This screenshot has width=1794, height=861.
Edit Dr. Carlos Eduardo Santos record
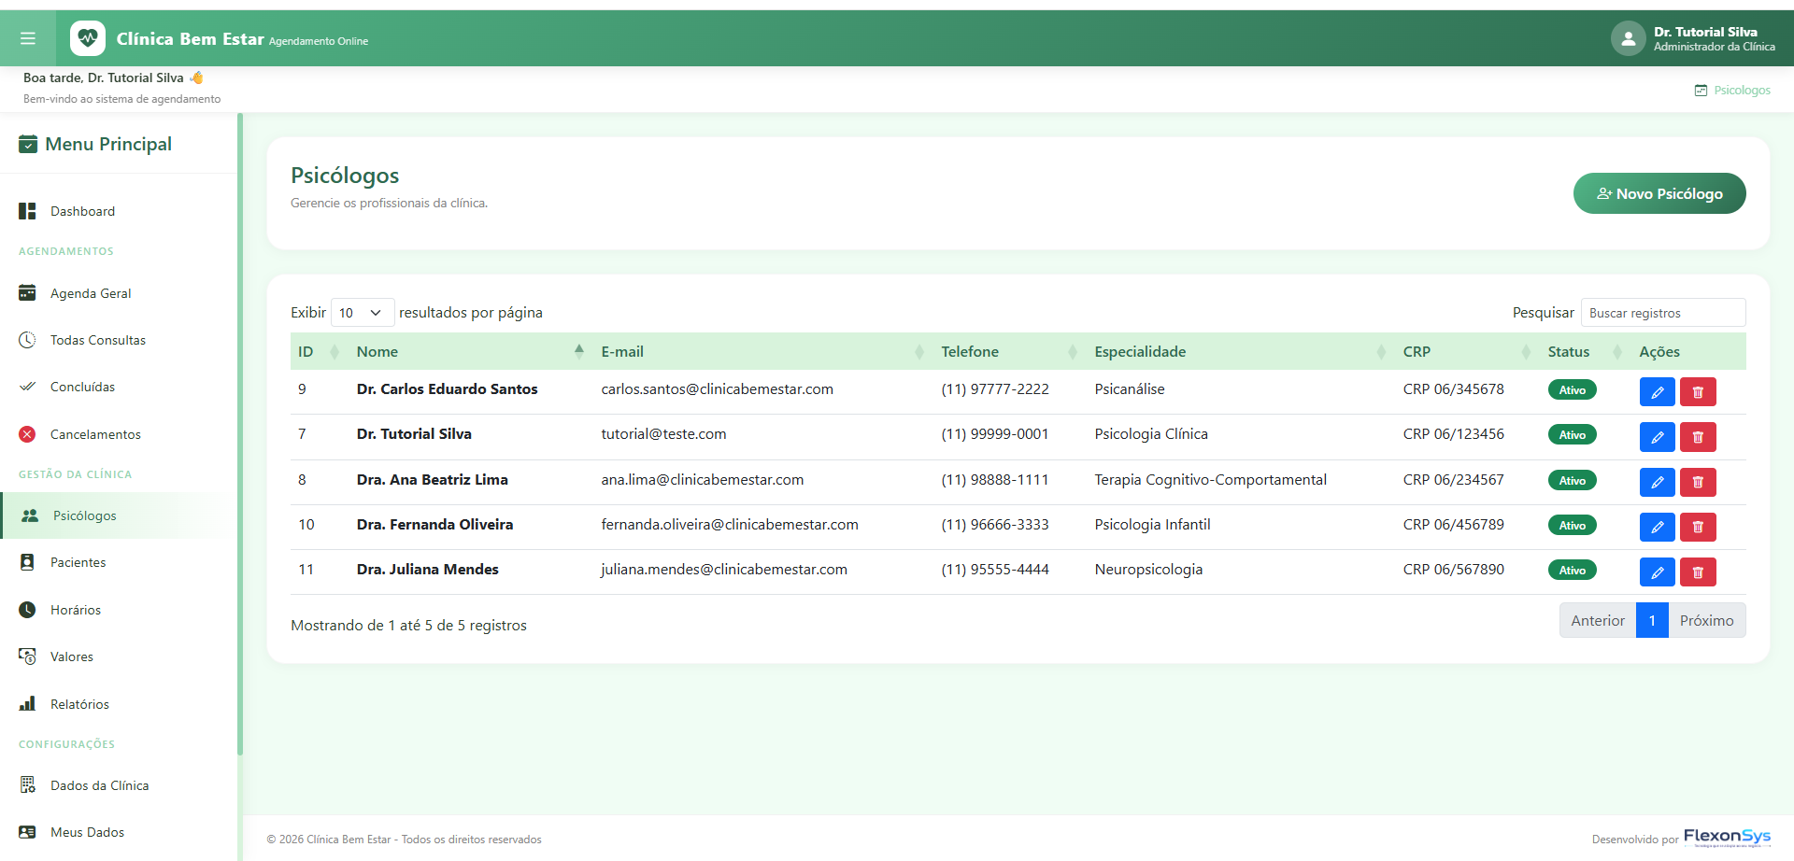pos(1657,392)
